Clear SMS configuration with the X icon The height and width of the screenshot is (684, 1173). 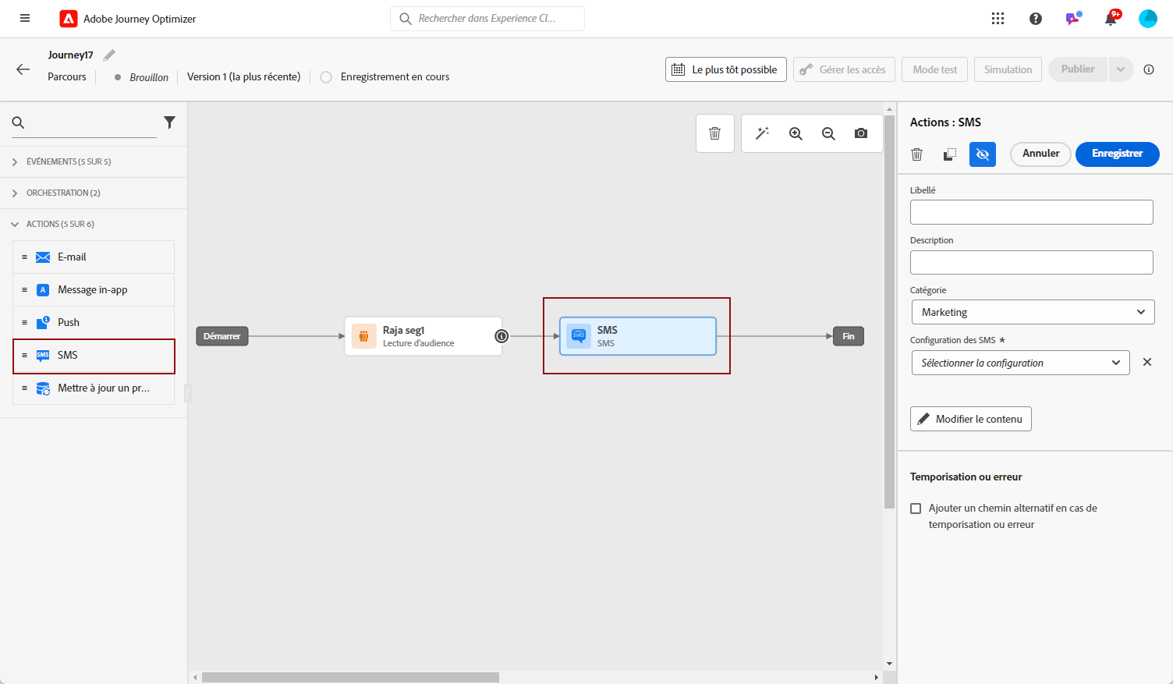click(1147, 362)
